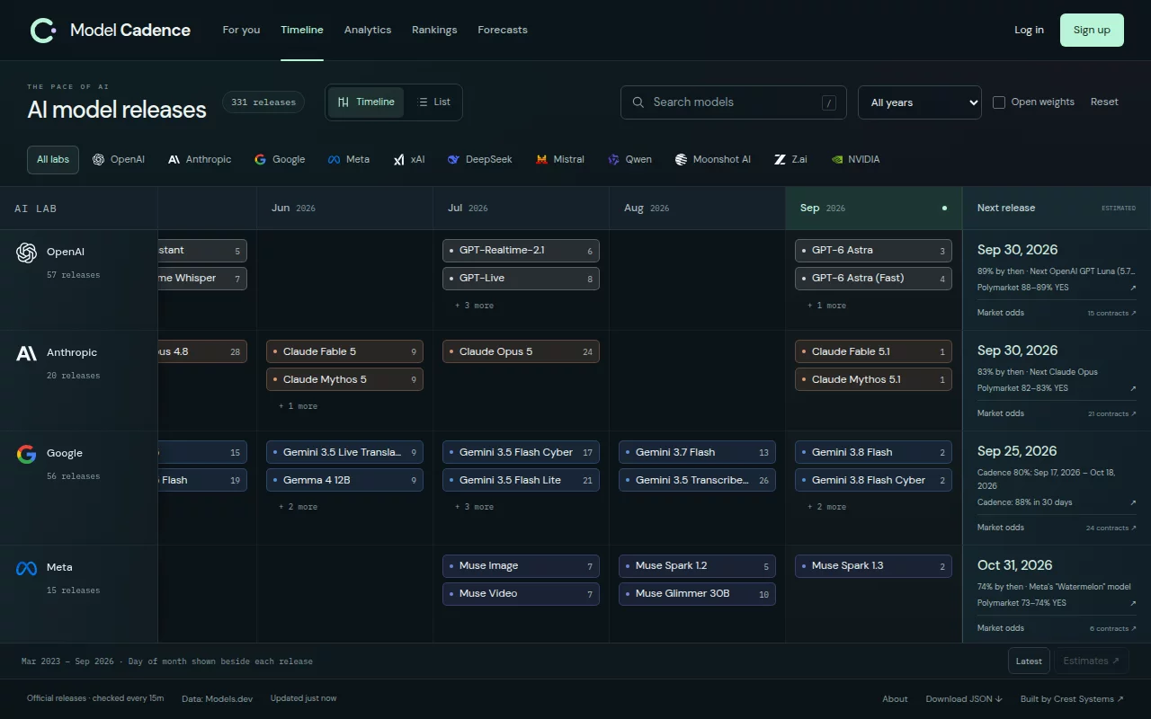This screenshot has width=1151, height=719.
Task: Expand '+ 1 more' in Anthropic June
Action: 298,406
